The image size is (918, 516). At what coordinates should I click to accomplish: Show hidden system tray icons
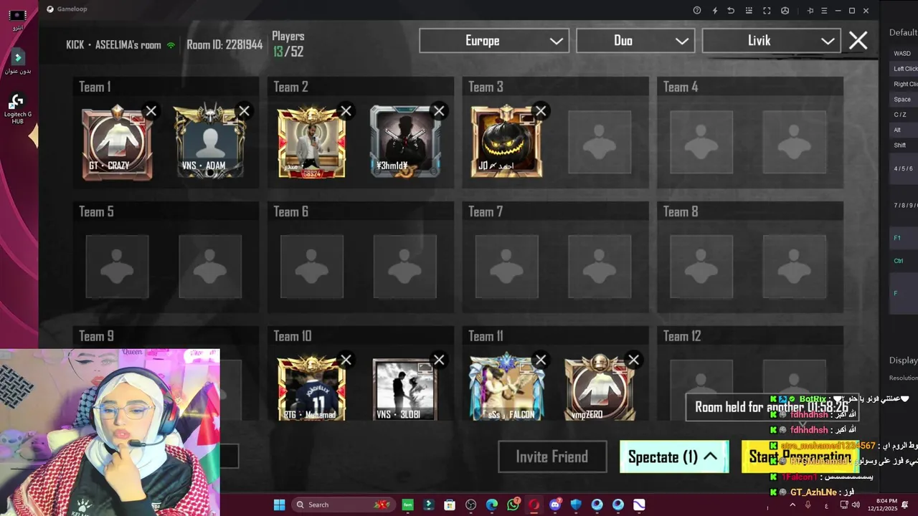[x=792, y=505]
